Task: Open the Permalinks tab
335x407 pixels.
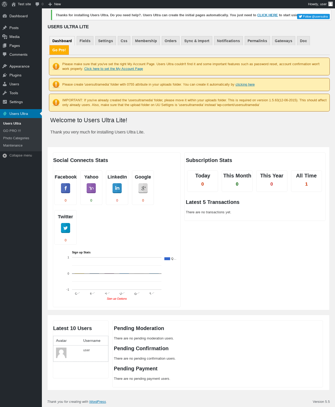Action: [x=257, y=41]
